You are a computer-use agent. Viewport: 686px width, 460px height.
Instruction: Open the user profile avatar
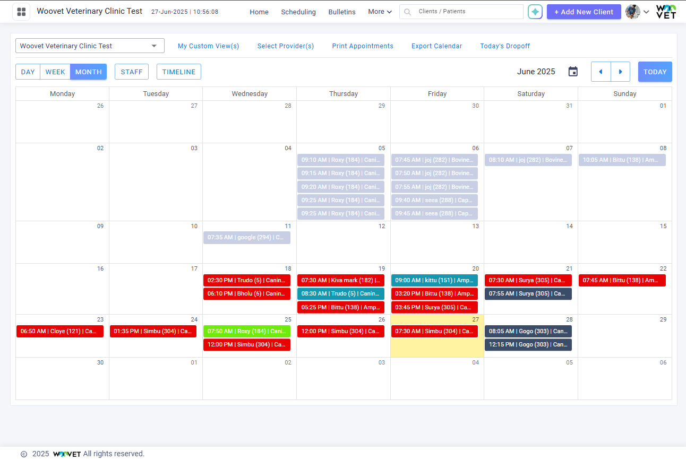(x=632, y=11)
